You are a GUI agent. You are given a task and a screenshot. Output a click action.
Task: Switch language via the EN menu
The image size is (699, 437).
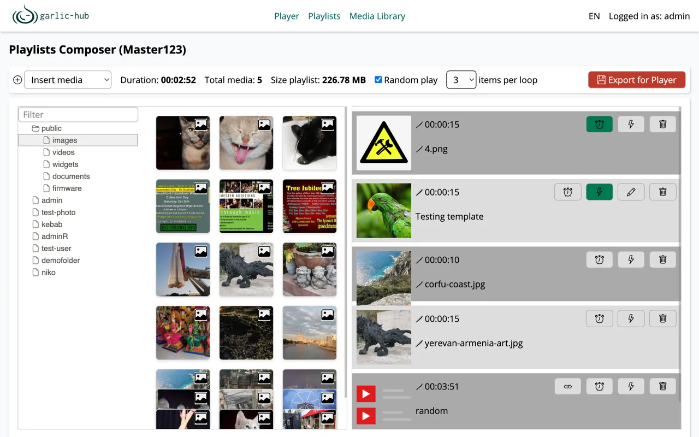coord(594,16)
